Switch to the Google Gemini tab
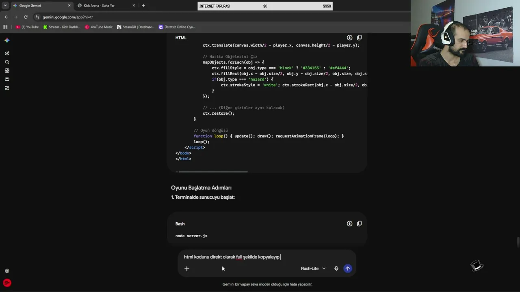Screen dimensions: 520x292 click(x=41, y=6)
